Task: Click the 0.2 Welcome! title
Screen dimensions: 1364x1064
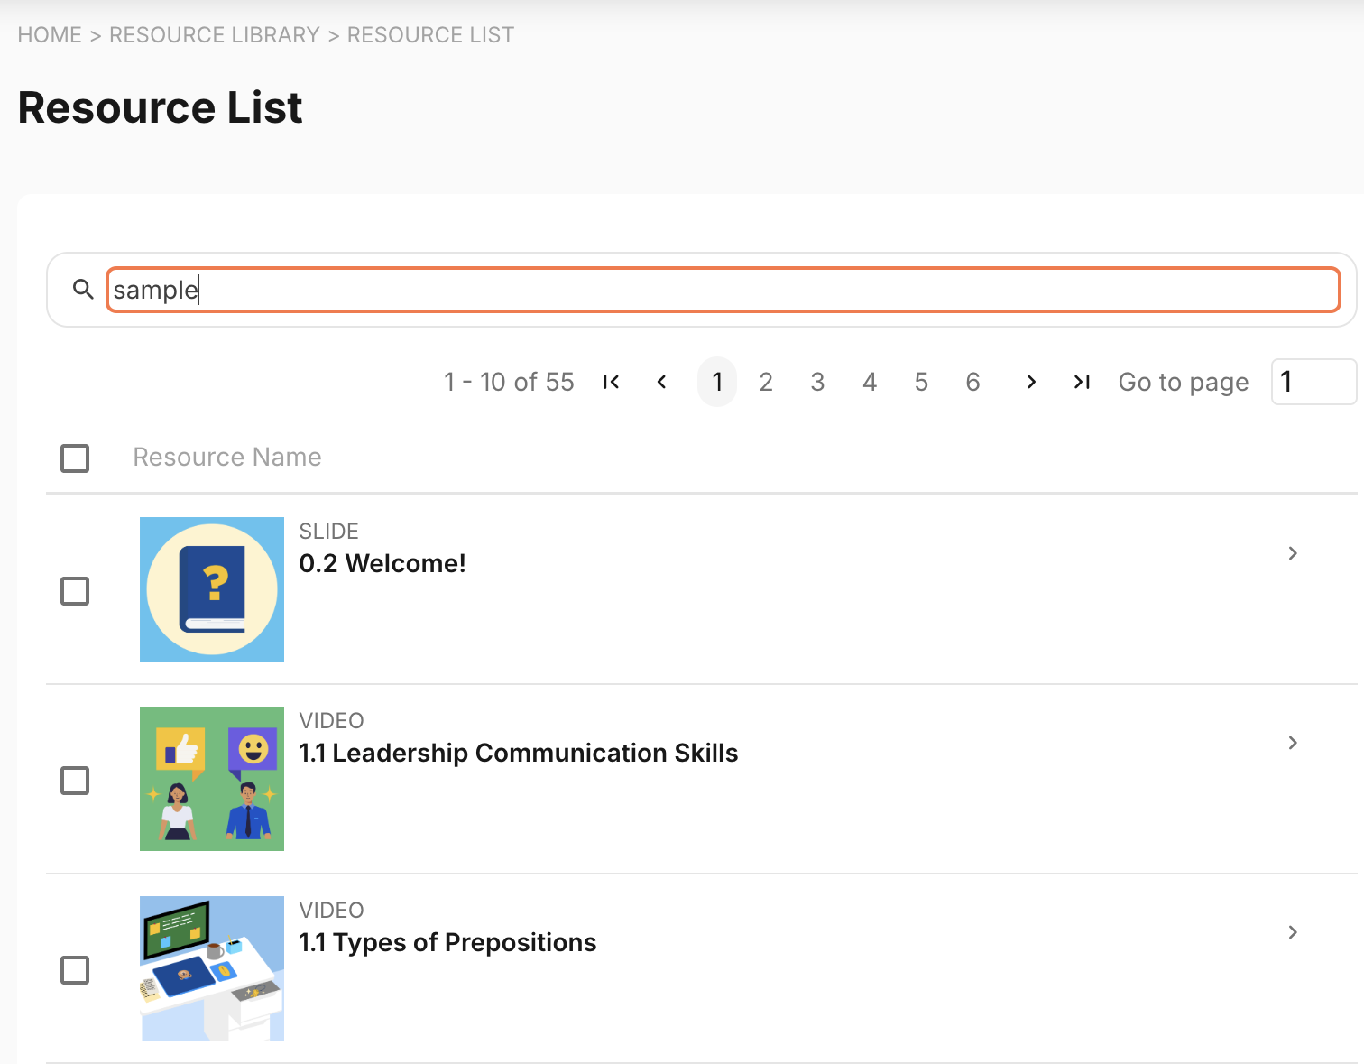Action: tap(382, 563)
